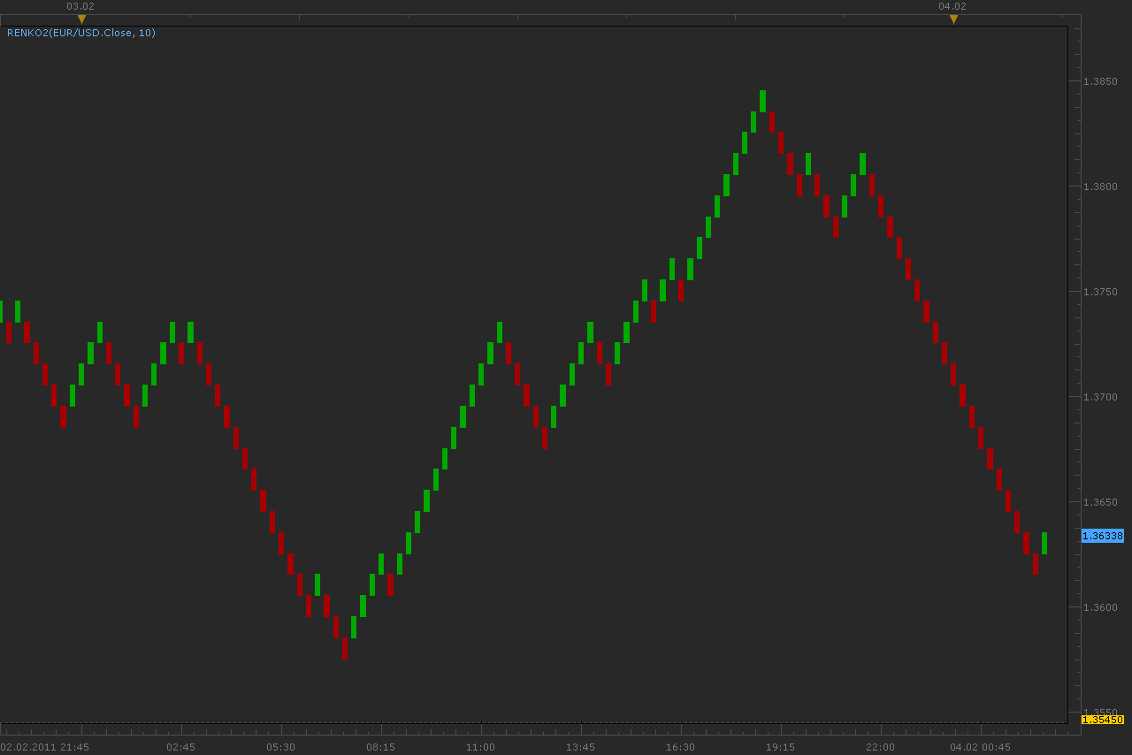This screenshot has width=1132, height=755.
Task: Click the 13:45 time axis label
Action: pyautogui.click(x=580, y=747)
